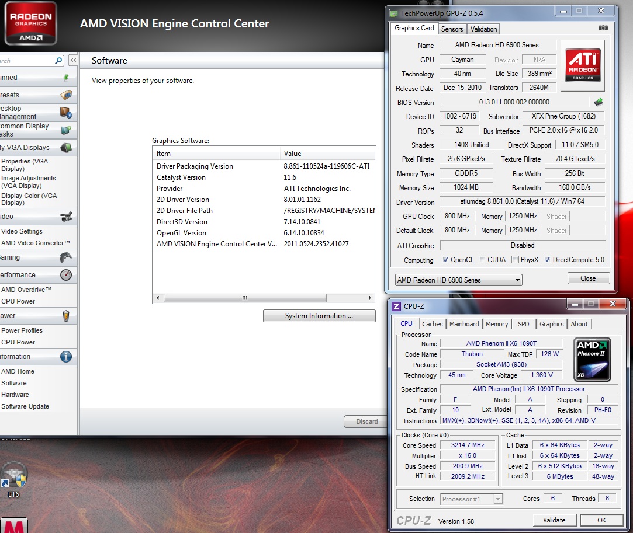Screen dimensions: 633x533
Task: Open Video Settings in sidebar
Action: [x=22, y=231]
